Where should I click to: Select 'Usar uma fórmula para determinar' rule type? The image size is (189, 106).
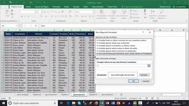coord(124,54)
